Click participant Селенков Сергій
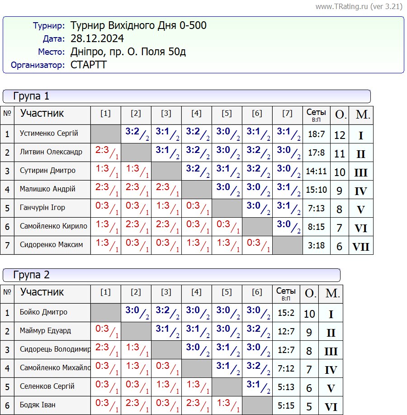This screenshot has height=415, width=407. [x=47, y=386]
